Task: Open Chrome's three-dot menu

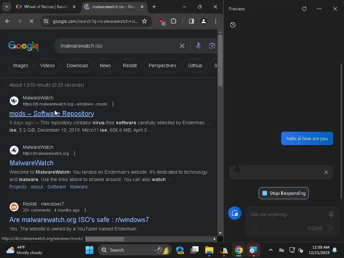Action: click(x=216, y=21)
